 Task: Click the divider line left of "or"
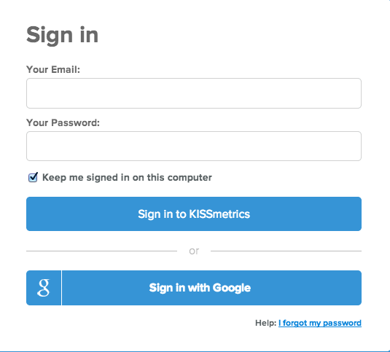click(x=102, y=251)
